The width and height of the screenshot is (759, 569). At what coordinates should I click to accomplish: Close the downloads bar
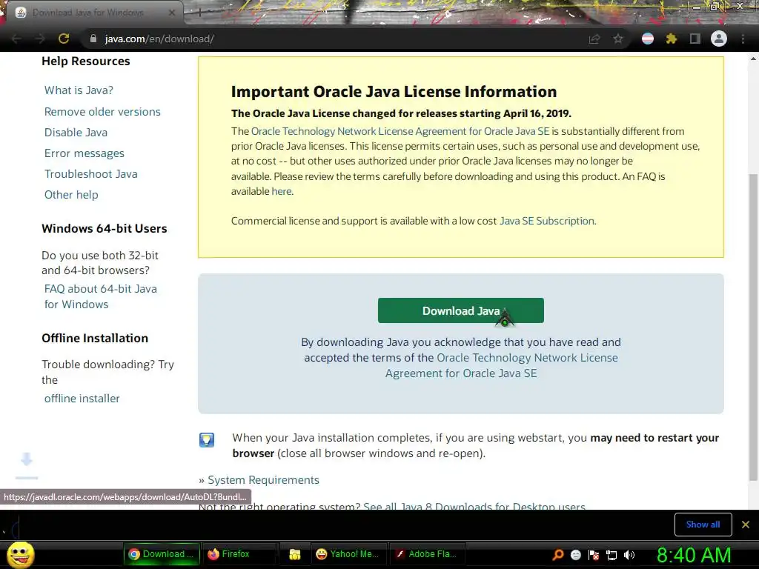[746, 525]
